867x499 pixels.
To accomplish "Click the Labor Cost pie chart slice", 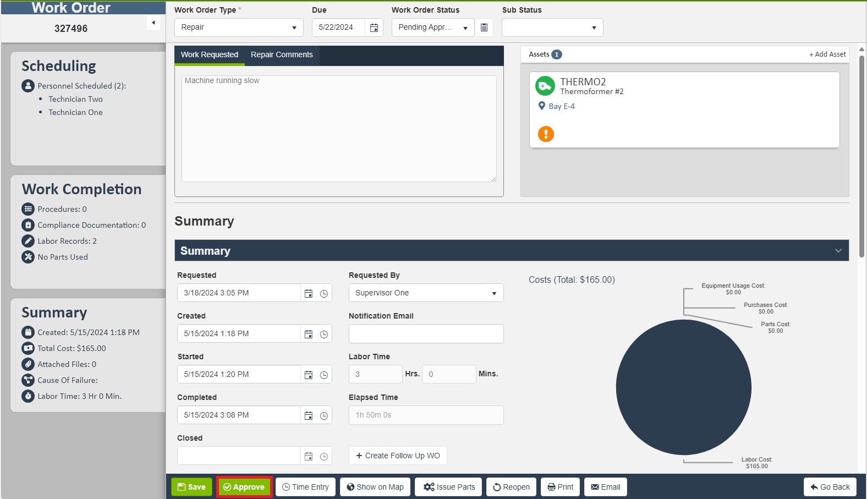I will pyautogui.click(x=683, y=387).
